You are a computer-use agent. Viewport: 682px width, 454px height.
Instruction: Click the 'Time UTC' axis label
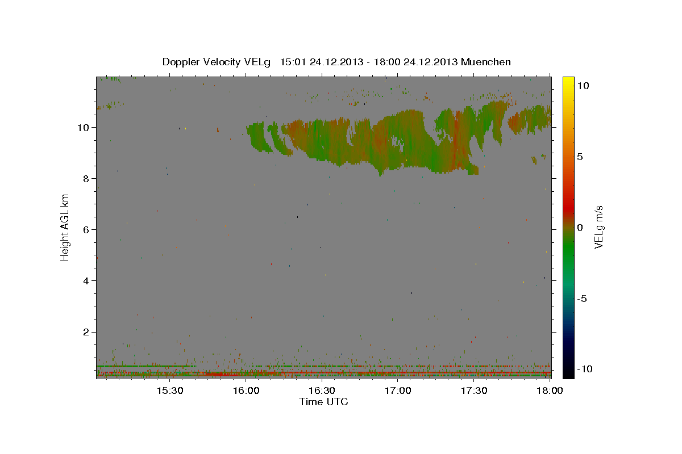coord(323,402)
